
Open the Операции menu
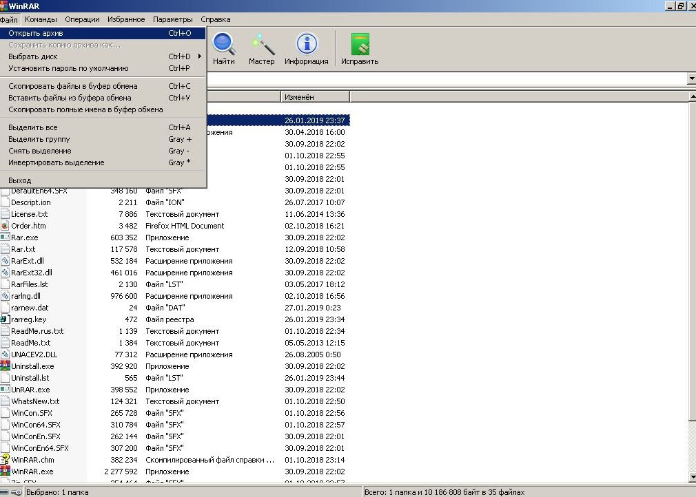click(x=82, y=19)
